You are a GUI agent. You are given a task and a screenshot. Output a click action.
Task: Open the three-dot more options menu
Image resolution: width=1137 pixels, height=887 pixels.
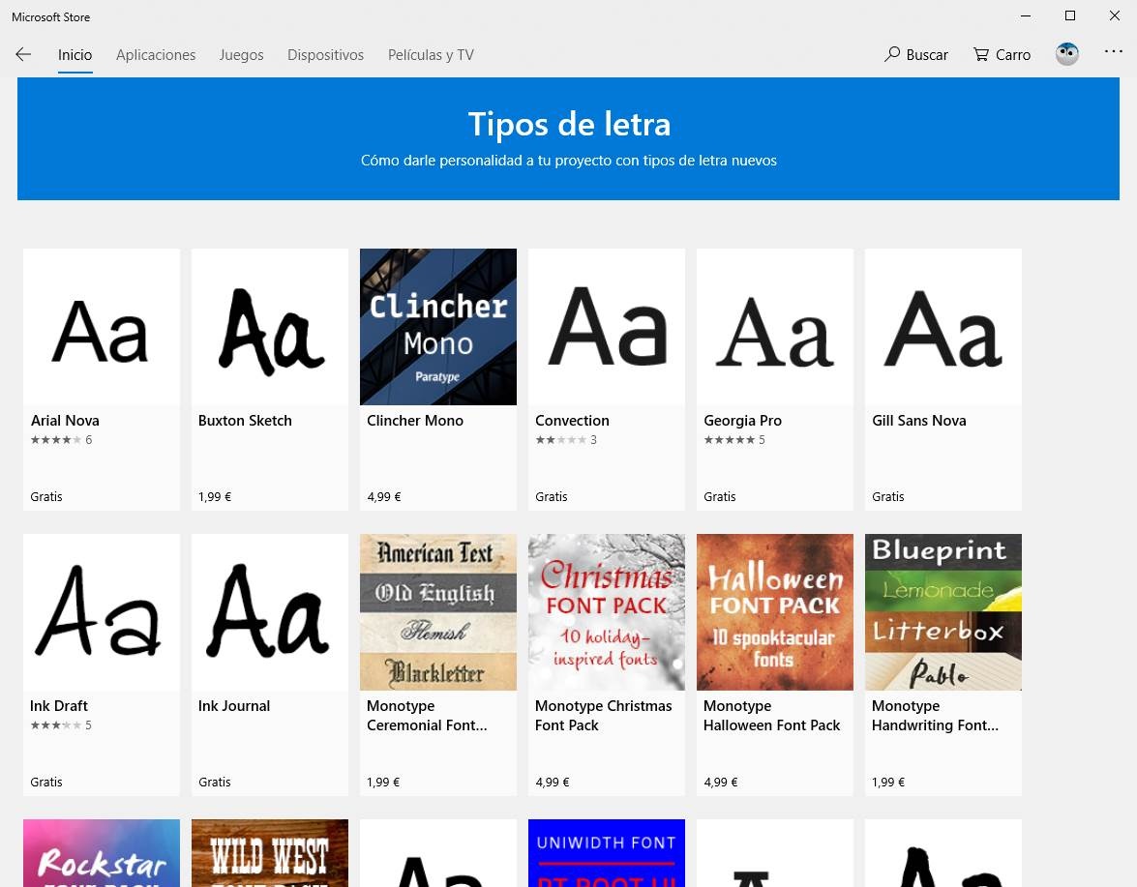tap(1113, 51)
